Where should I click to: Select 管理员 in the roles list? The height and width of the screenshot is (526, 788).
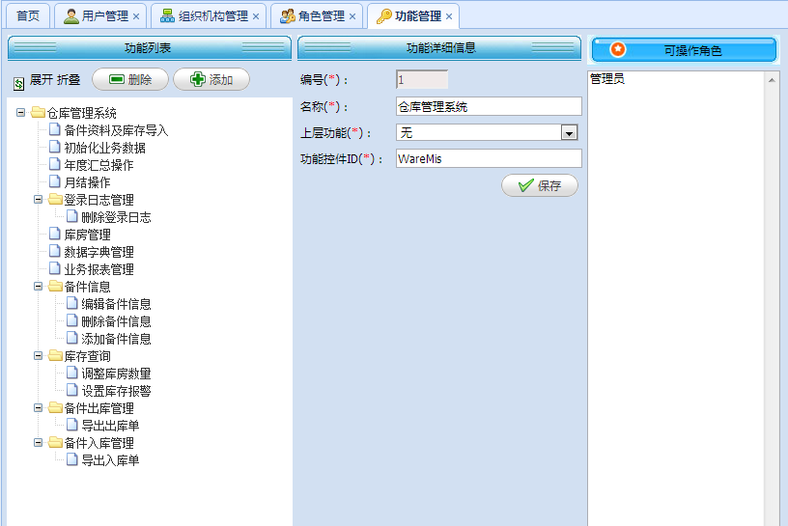click(x=607, y=79)
